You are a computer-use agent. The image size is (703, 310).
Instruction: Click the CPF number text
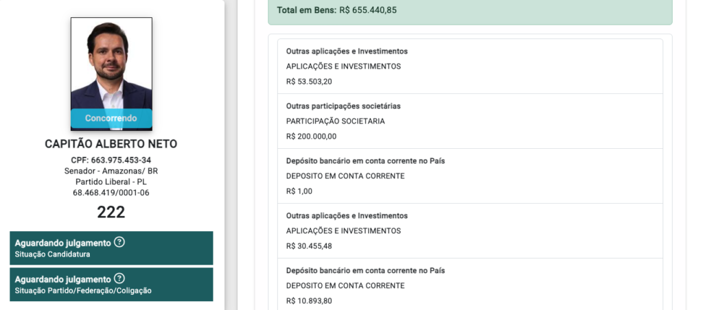pos(111,160)
